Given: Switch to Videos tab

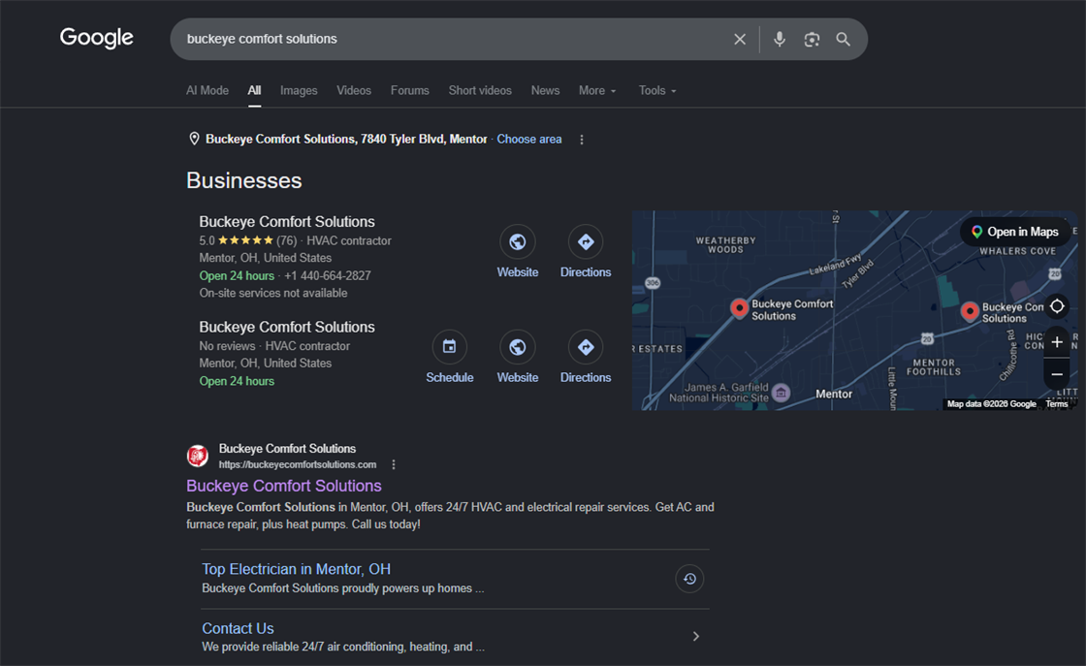Looking at the screenshot, I should coord(354,91).
